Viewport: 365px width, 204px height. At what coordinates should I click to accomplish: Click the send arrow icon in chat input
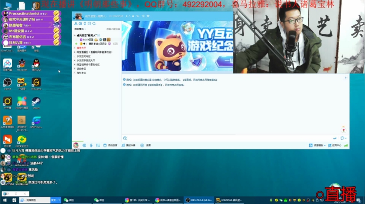click(335, 138)
